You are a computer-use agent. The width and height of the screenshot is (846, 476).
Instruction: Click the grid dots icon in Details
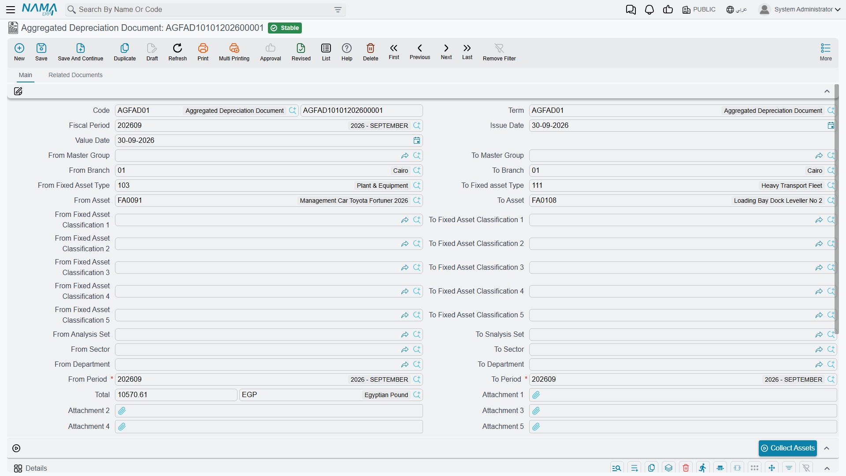(x=754, y=468)
